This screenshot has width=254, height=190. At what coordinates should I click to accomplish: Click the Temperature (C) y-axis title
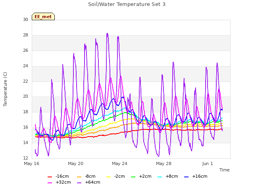click(x=5, y=89)
